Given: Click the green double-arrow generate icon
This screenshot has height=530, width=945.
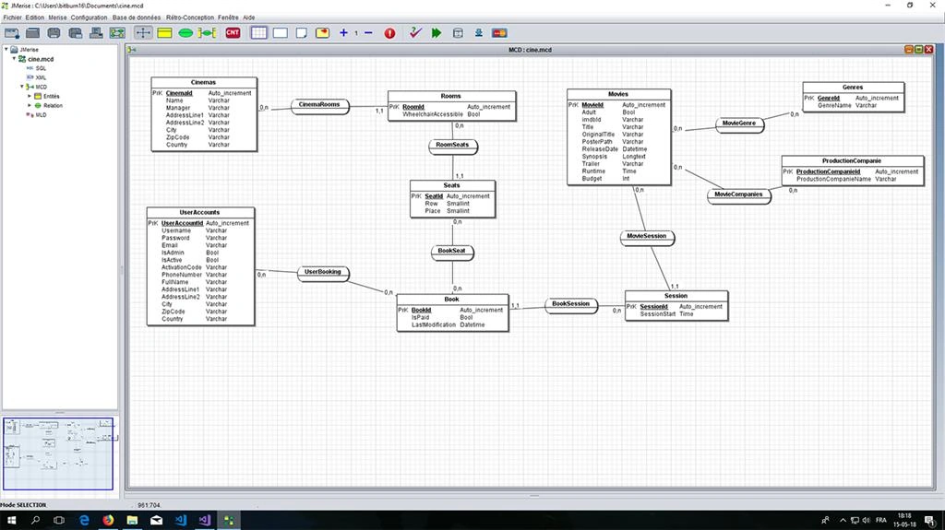Looking at the screenshot, I should (437, 33).
